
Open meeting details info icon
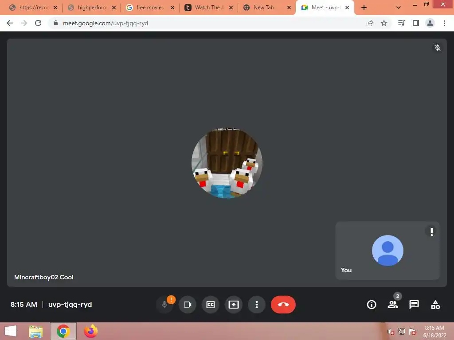pos(372,305)
